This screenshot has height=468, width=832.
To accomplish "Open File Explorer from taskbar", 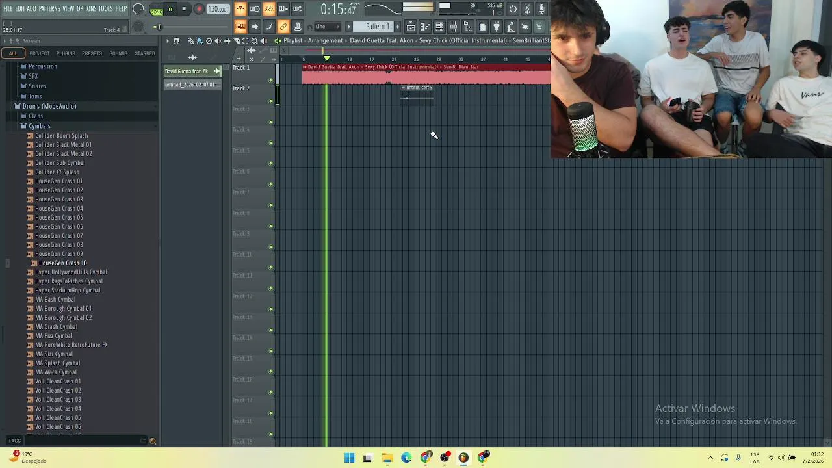I will click(x=387, y=458).
